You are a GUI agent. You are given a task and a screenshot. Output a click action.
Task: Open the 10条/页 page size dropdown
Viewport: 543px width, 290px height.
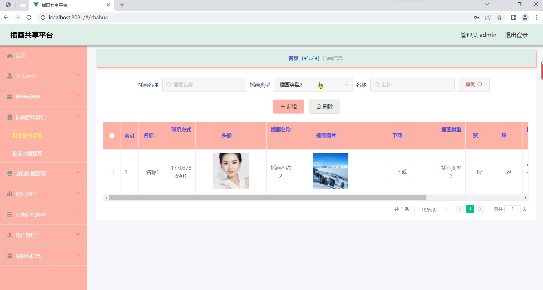pos(432,210)
